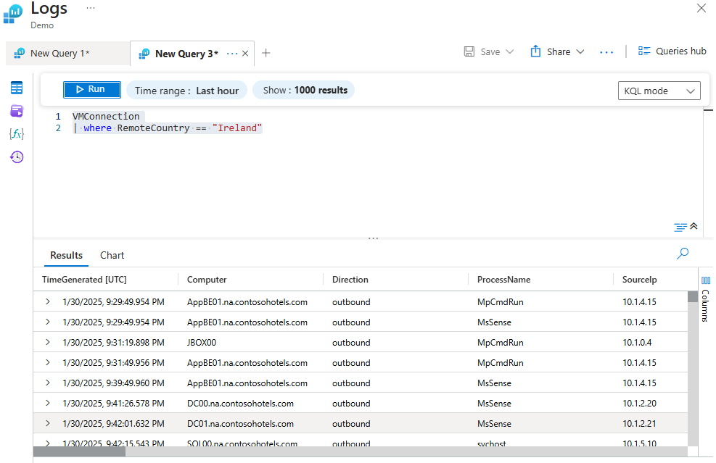Expand the 9:39:49.960 PM row
Screen dimensions: 716x463
click(47, 383)
